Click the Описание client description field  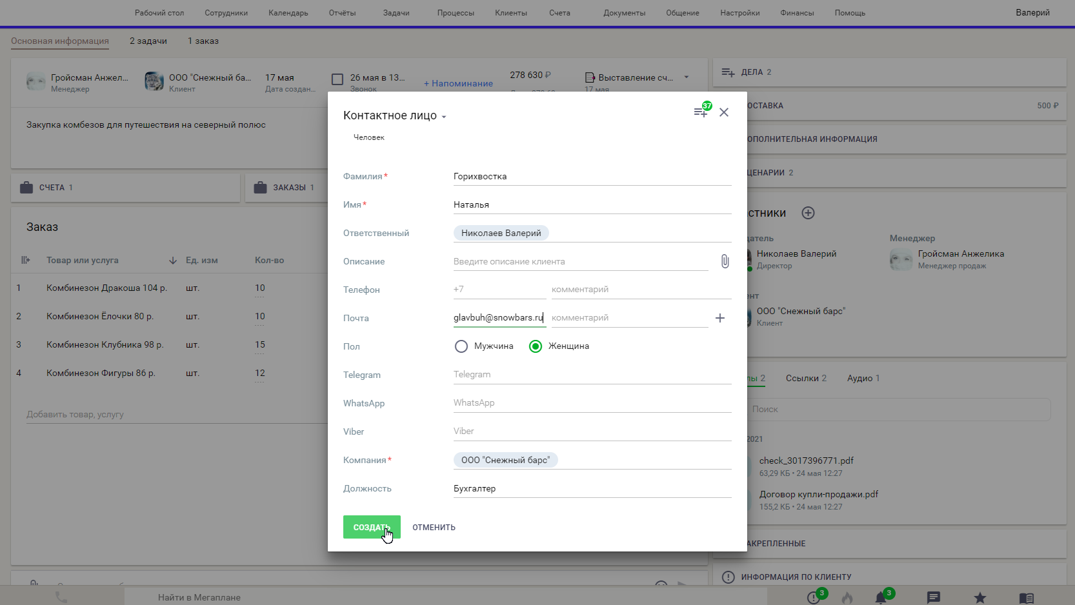pos(581,262)
